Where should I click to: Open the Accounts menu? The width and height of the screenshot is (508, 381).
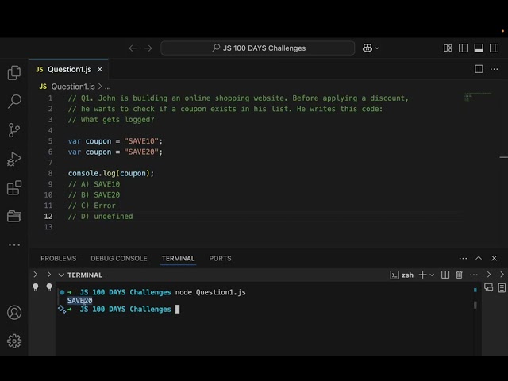pyautogui.click(x=14, y=313)
